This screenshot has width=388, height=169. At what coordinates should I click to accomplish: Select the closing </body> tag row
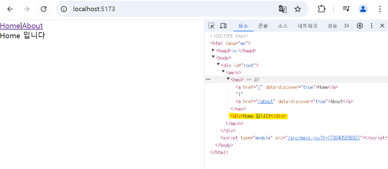click(x=224, y=145)
